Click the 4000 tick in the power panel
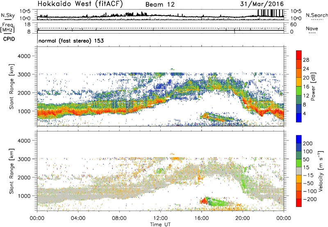 [24, 56]
